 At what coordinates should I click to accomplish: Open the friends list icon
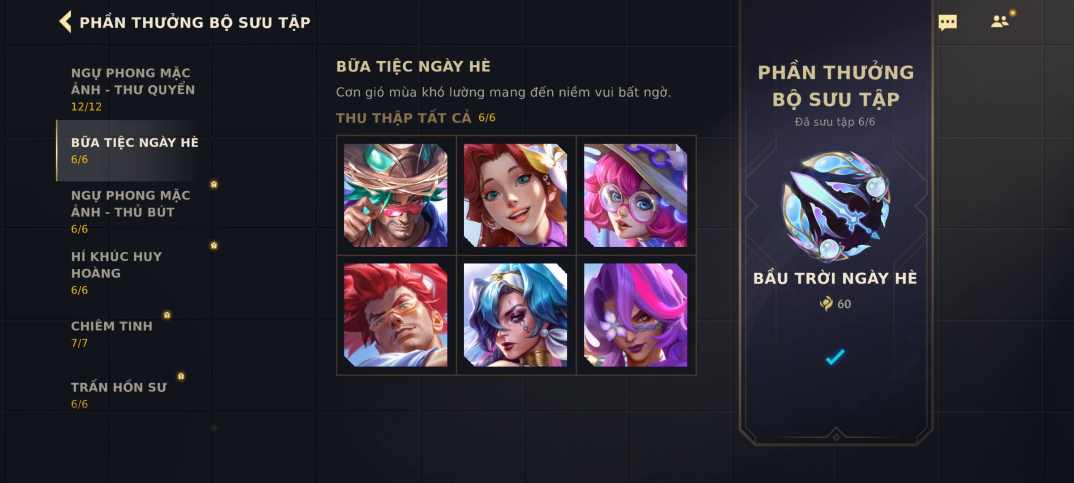point(999,21)
